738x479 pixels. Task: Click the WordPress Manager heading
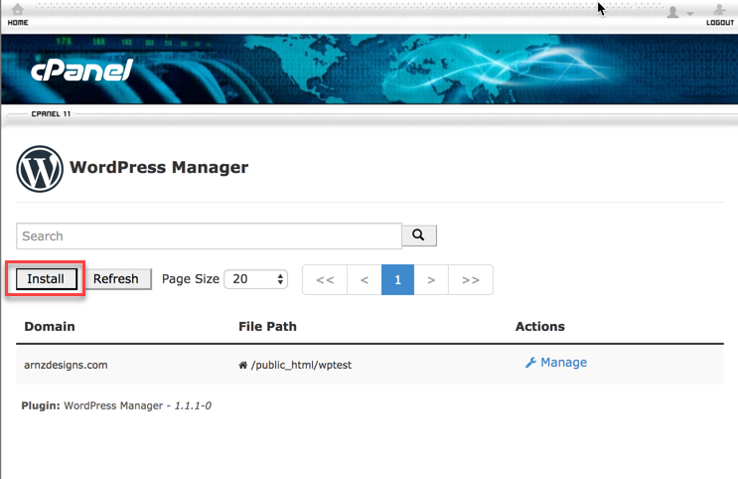pos(159,167)
